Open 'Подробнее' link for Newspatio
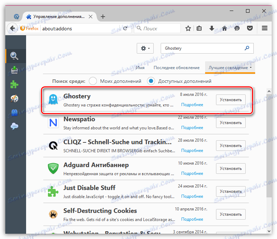 [x=192, y=128]
